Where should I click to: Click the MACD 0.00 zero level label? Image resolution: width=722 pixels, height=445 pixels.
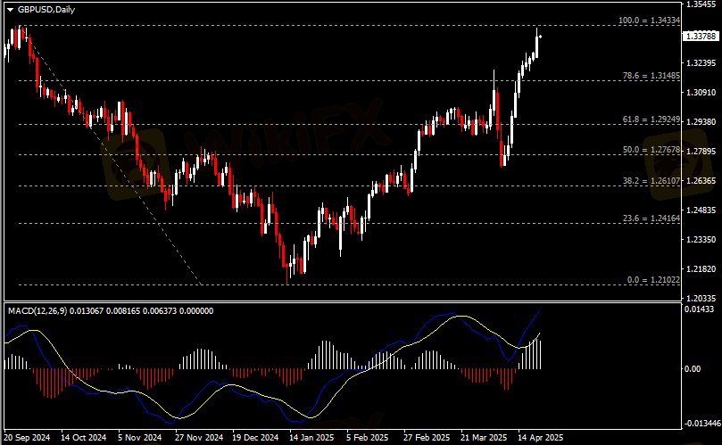(693, 368)
